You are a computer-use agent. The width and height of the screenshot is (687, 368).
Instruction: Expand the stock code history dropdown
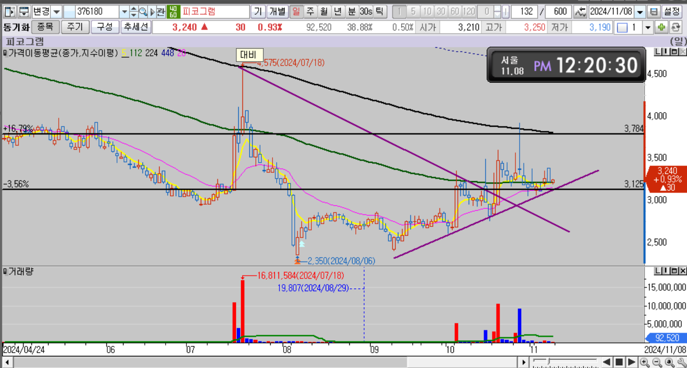pyautogui.click(x=124, y=12)
